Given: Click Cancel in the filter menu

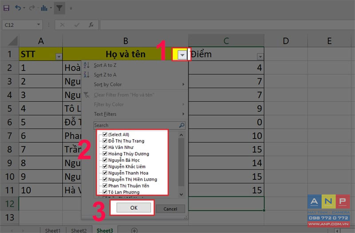Looking at the screenshot, I should 170,209.
